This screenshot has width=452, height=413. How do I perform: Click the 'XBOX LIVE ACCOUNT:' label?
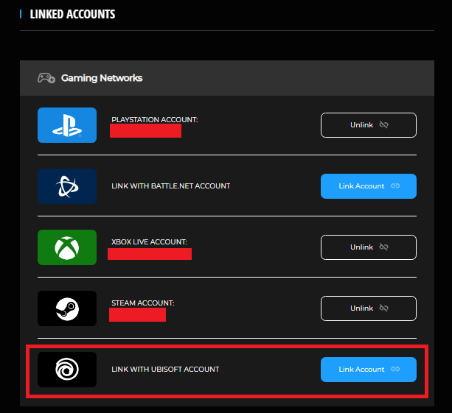[x=150, y=242]
